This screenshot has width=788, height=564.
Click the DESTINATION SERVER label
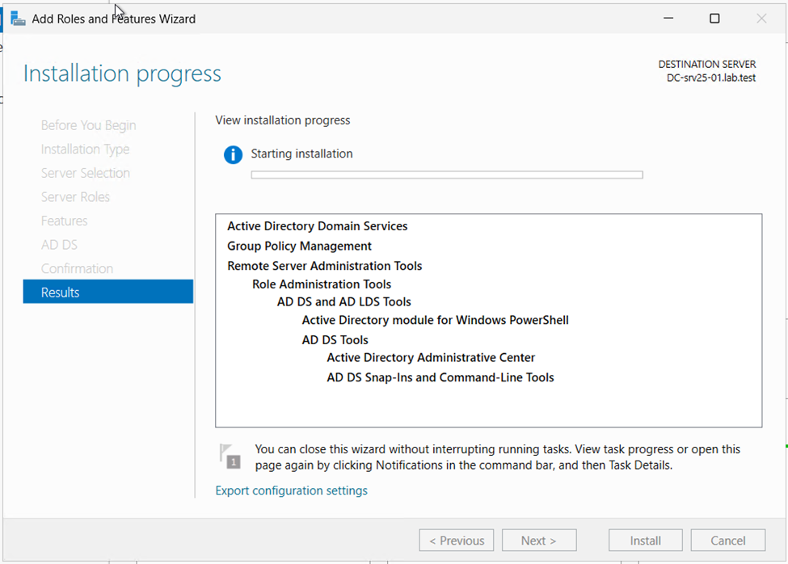click(707, 65)
